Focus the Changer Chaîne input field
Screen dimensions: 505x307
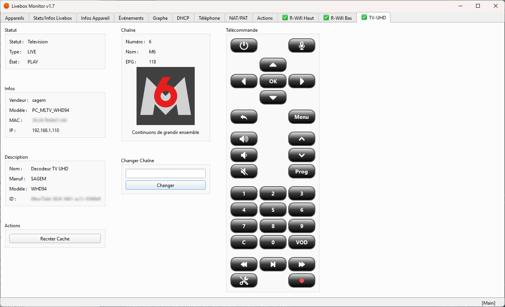(x=166, y=173)
